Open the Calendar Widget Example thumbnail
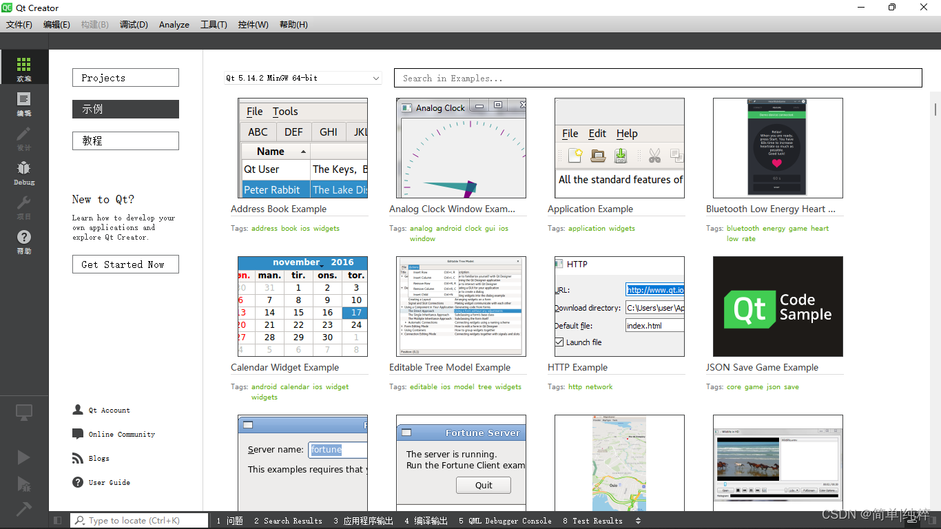 coord(303,307)
